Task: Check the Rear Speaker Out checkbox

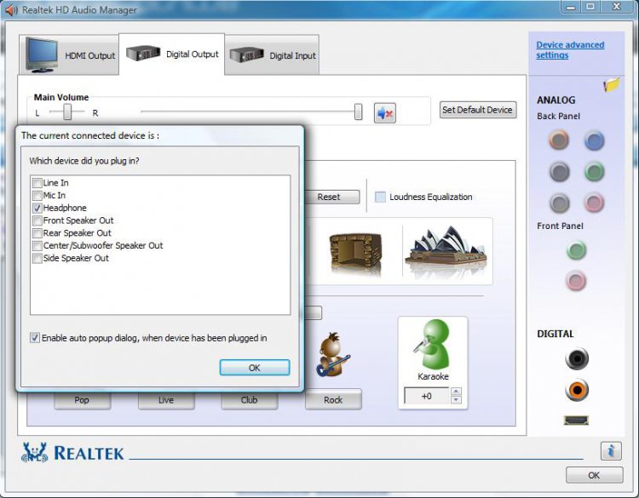Action: (37, 233)
